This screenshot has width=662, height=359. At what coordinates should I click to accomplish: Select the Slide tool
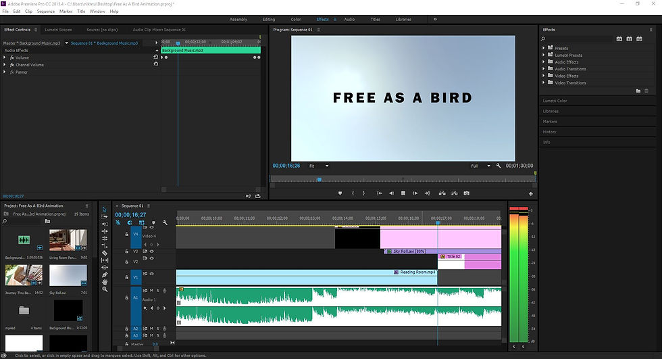[105, 267]
